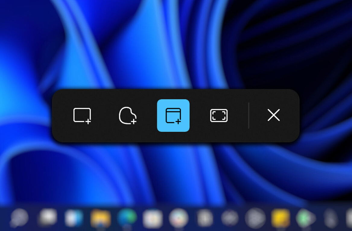The width and height of the screenshot is (352, 231).
Task: Switch to Fullscreen snip mode
Action: (219, 116)
